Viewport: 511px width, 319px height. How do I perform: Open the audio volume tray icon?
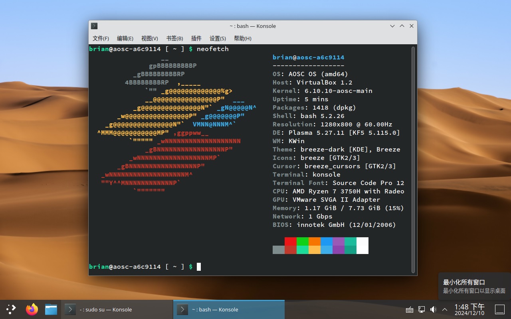[433, 309]
